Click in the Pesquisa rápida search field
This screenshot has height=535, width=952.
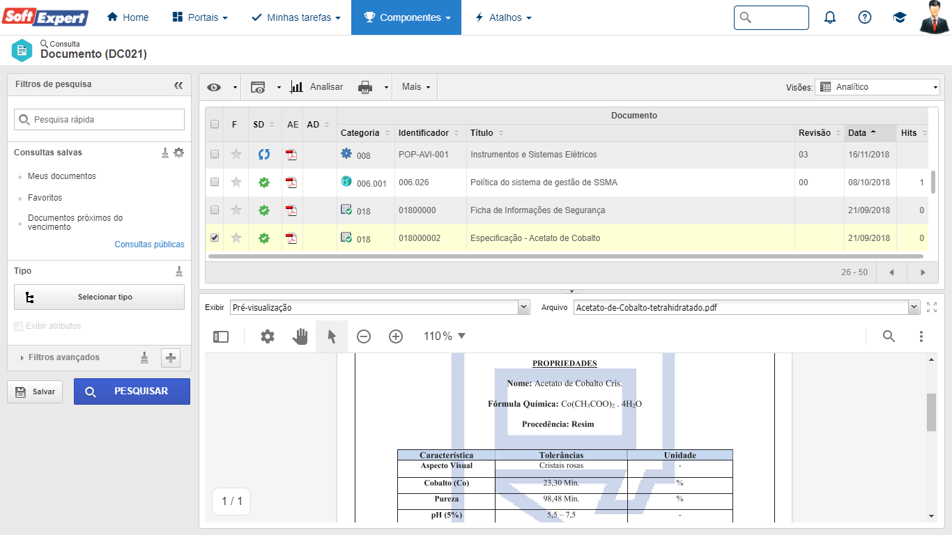(100, 120)
